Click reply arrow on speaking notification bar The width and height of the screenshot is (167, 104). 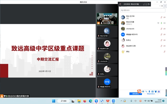[x=149, y=4]
